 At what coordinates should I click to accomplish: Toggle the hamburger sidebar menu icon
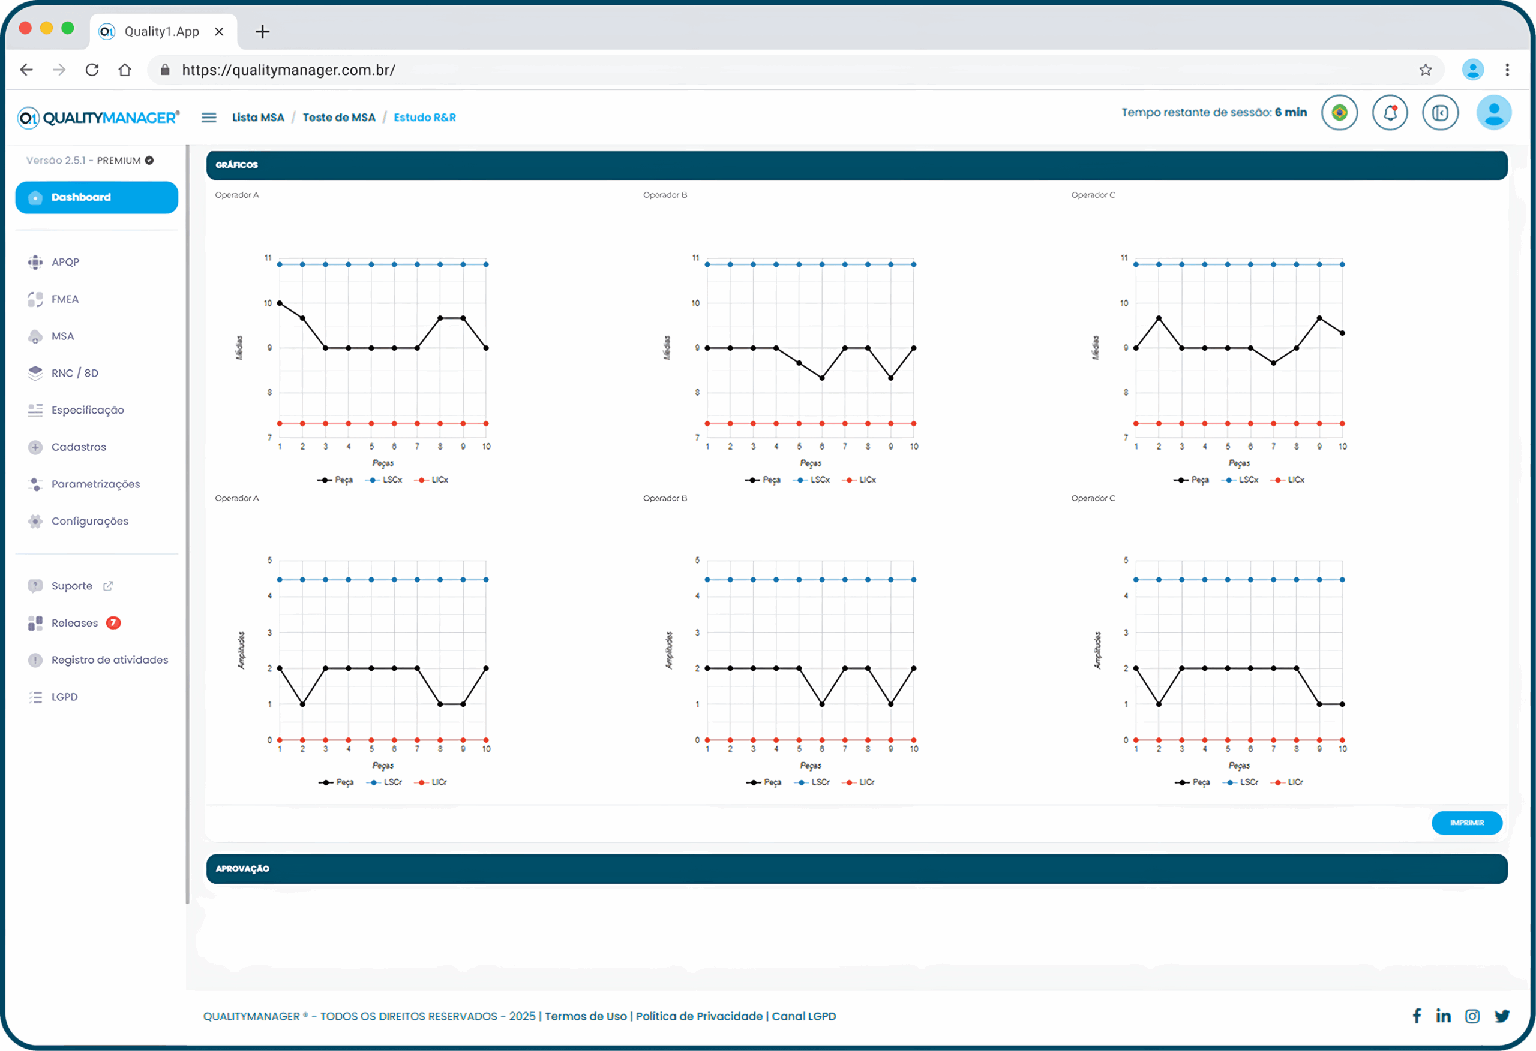(x=209, y=118)
